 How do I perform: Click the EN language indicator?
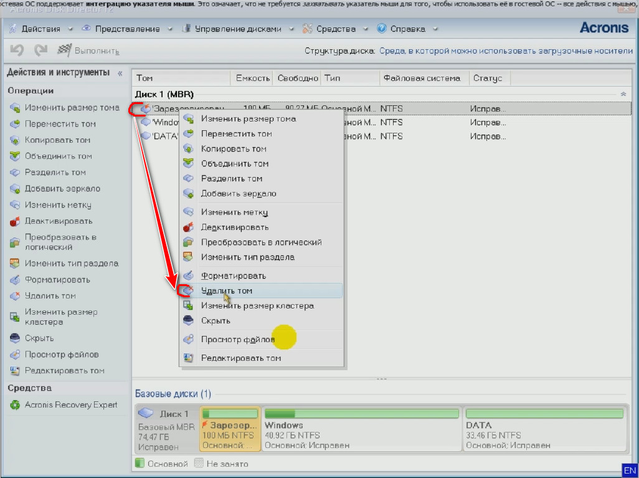click(630, 470)
